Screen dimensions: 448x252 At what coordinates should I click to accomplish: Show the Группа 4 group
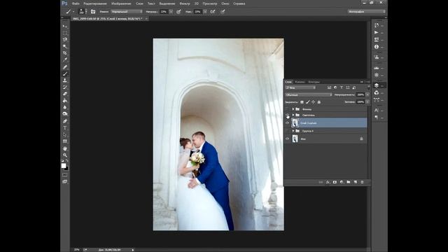[288, 131]
